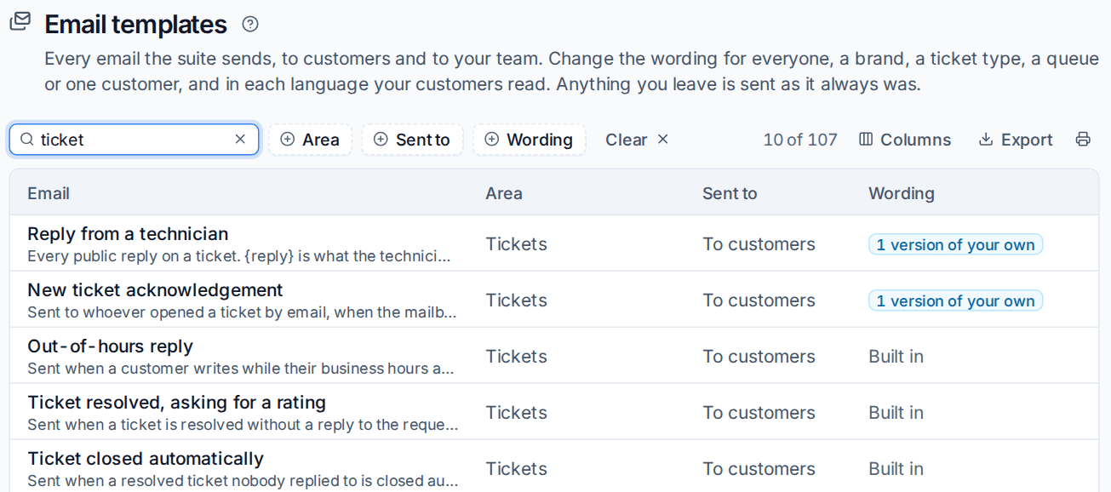Open the "Reply from a technician" template

tap(128, 234)
